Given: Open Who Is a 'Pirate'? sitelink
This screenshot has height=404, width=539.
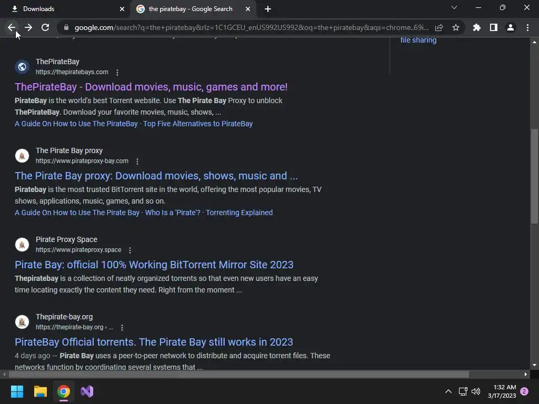Looking at the screenshot, I should click(x=173, y=213).
